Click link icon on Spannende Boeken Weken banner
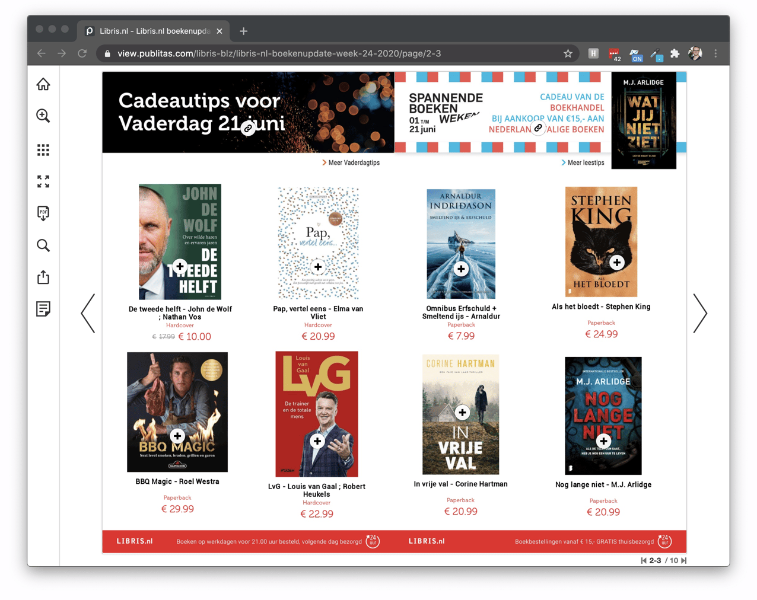The image size is (757, 600). (x=538, y=128)
